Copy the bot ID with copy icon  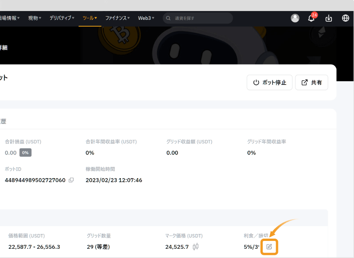(71, 180)
